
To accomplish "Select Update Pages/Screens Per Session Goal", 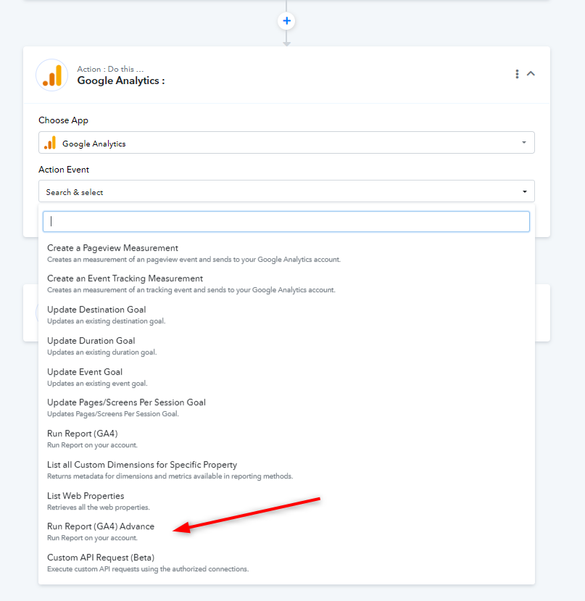I will click(286, 407).
